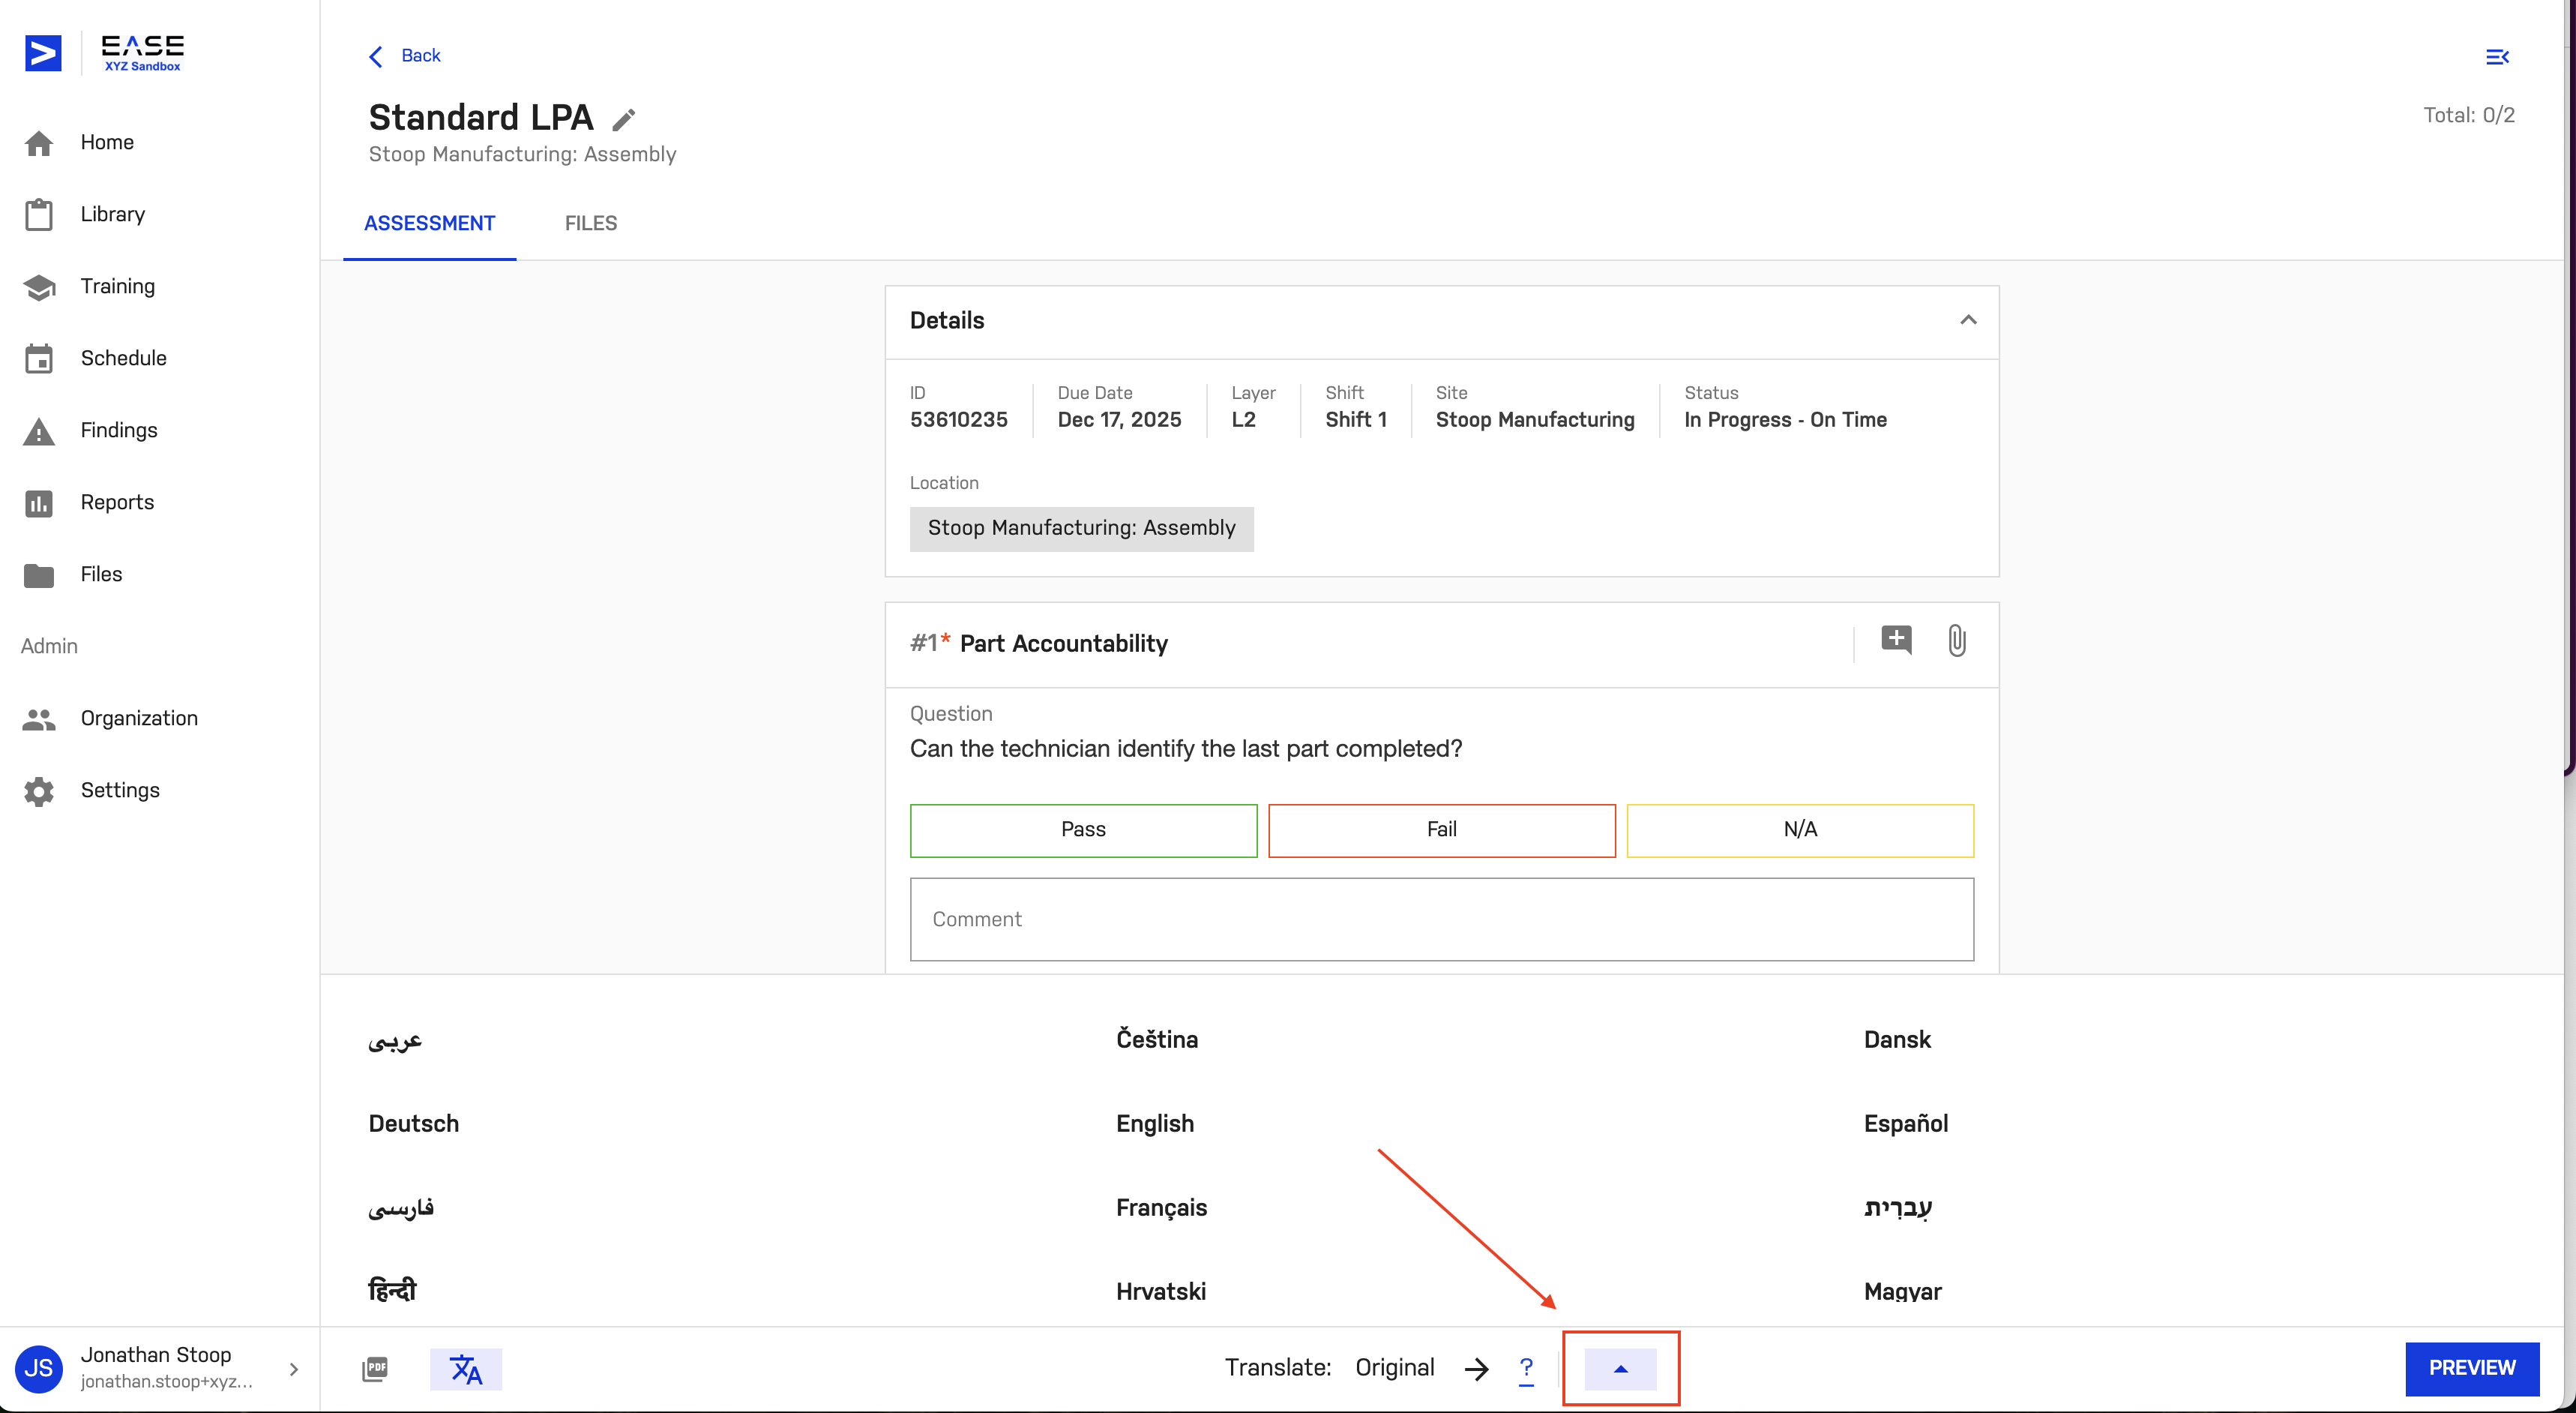Mark the question as Pass

click(x=1083, y=829)
